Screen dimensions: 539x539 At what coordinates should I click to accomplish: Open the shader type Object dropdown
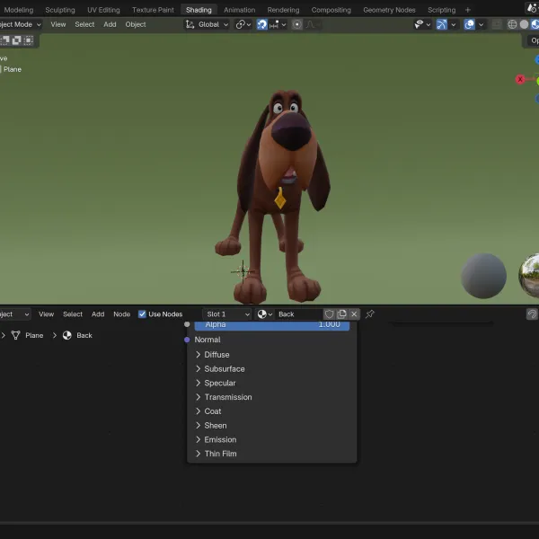click(x=14, y=314)
